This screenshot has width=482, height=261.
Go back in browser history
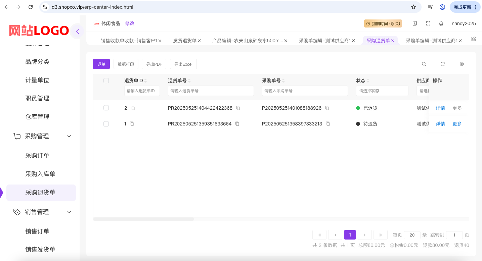click(6, 7)
